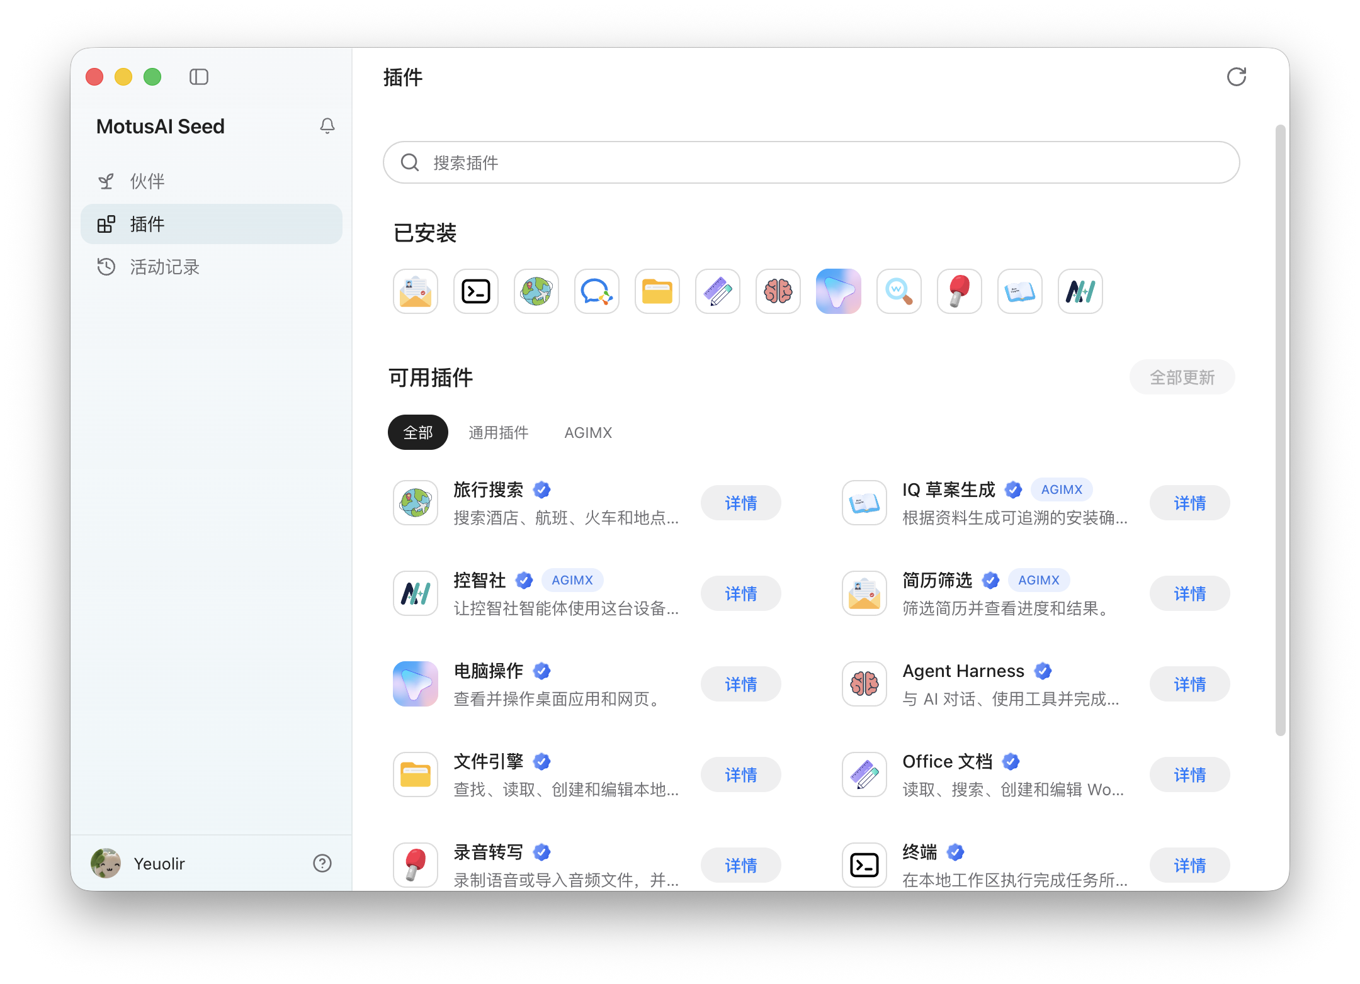
Task: Open the Yeuolir user profile
Action: pos(139,863)
